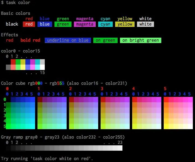Image resolution: width=195 pixels, height=162 pixels.
Task: Pick the white end of the gray ramp
Action: click(x=120, y=148)
